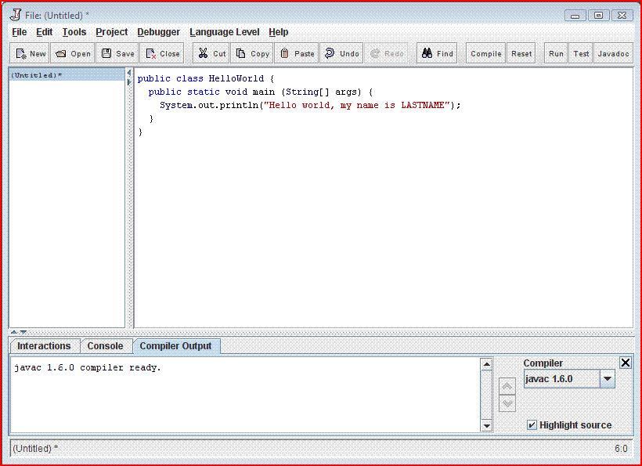Switch to the Interactions tab
642x466 pixels.
point(44,346)
